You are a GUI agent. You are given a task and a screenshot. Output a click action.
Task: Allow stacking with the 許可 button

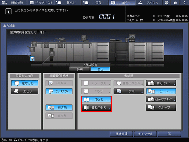[80, 69]
